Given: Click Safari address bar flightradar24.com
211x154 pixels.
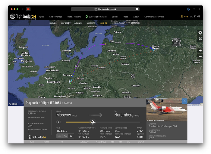Looking at the screenshot, I should 105,9.
